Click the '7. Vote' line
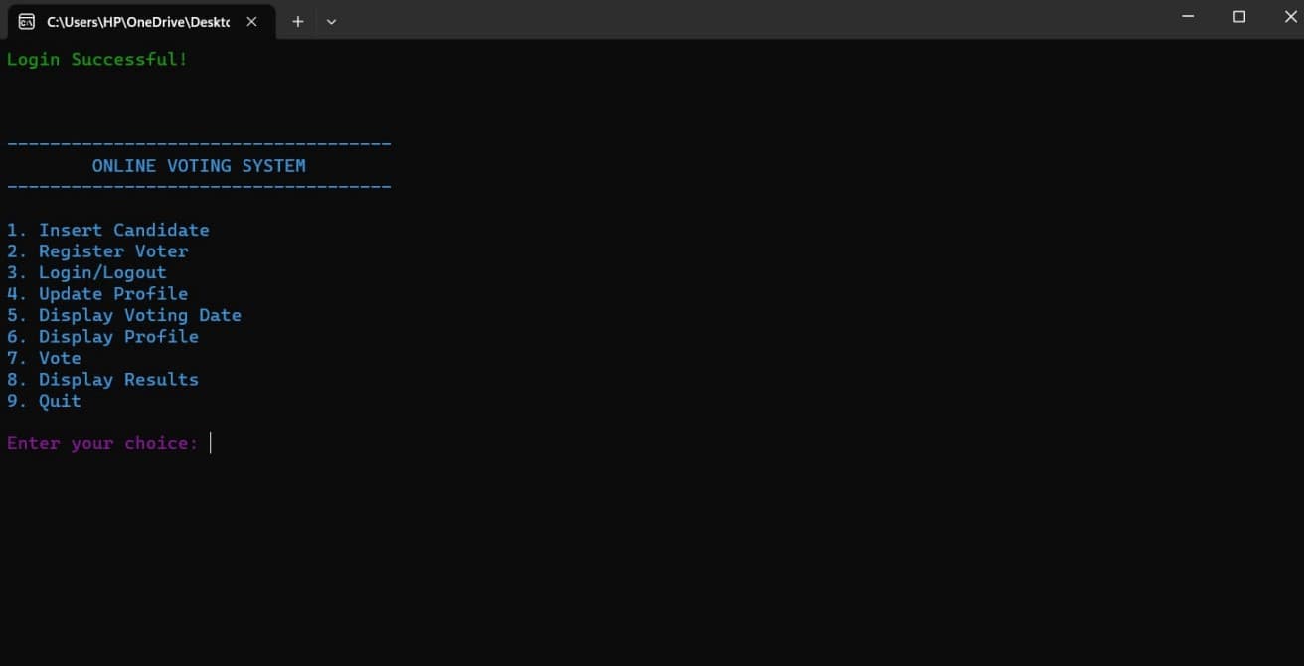The image size is (1304, 666). [44, 358]
